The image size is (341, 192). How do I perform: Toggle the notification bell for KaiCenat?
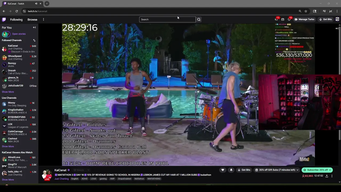tap(231, 170)
